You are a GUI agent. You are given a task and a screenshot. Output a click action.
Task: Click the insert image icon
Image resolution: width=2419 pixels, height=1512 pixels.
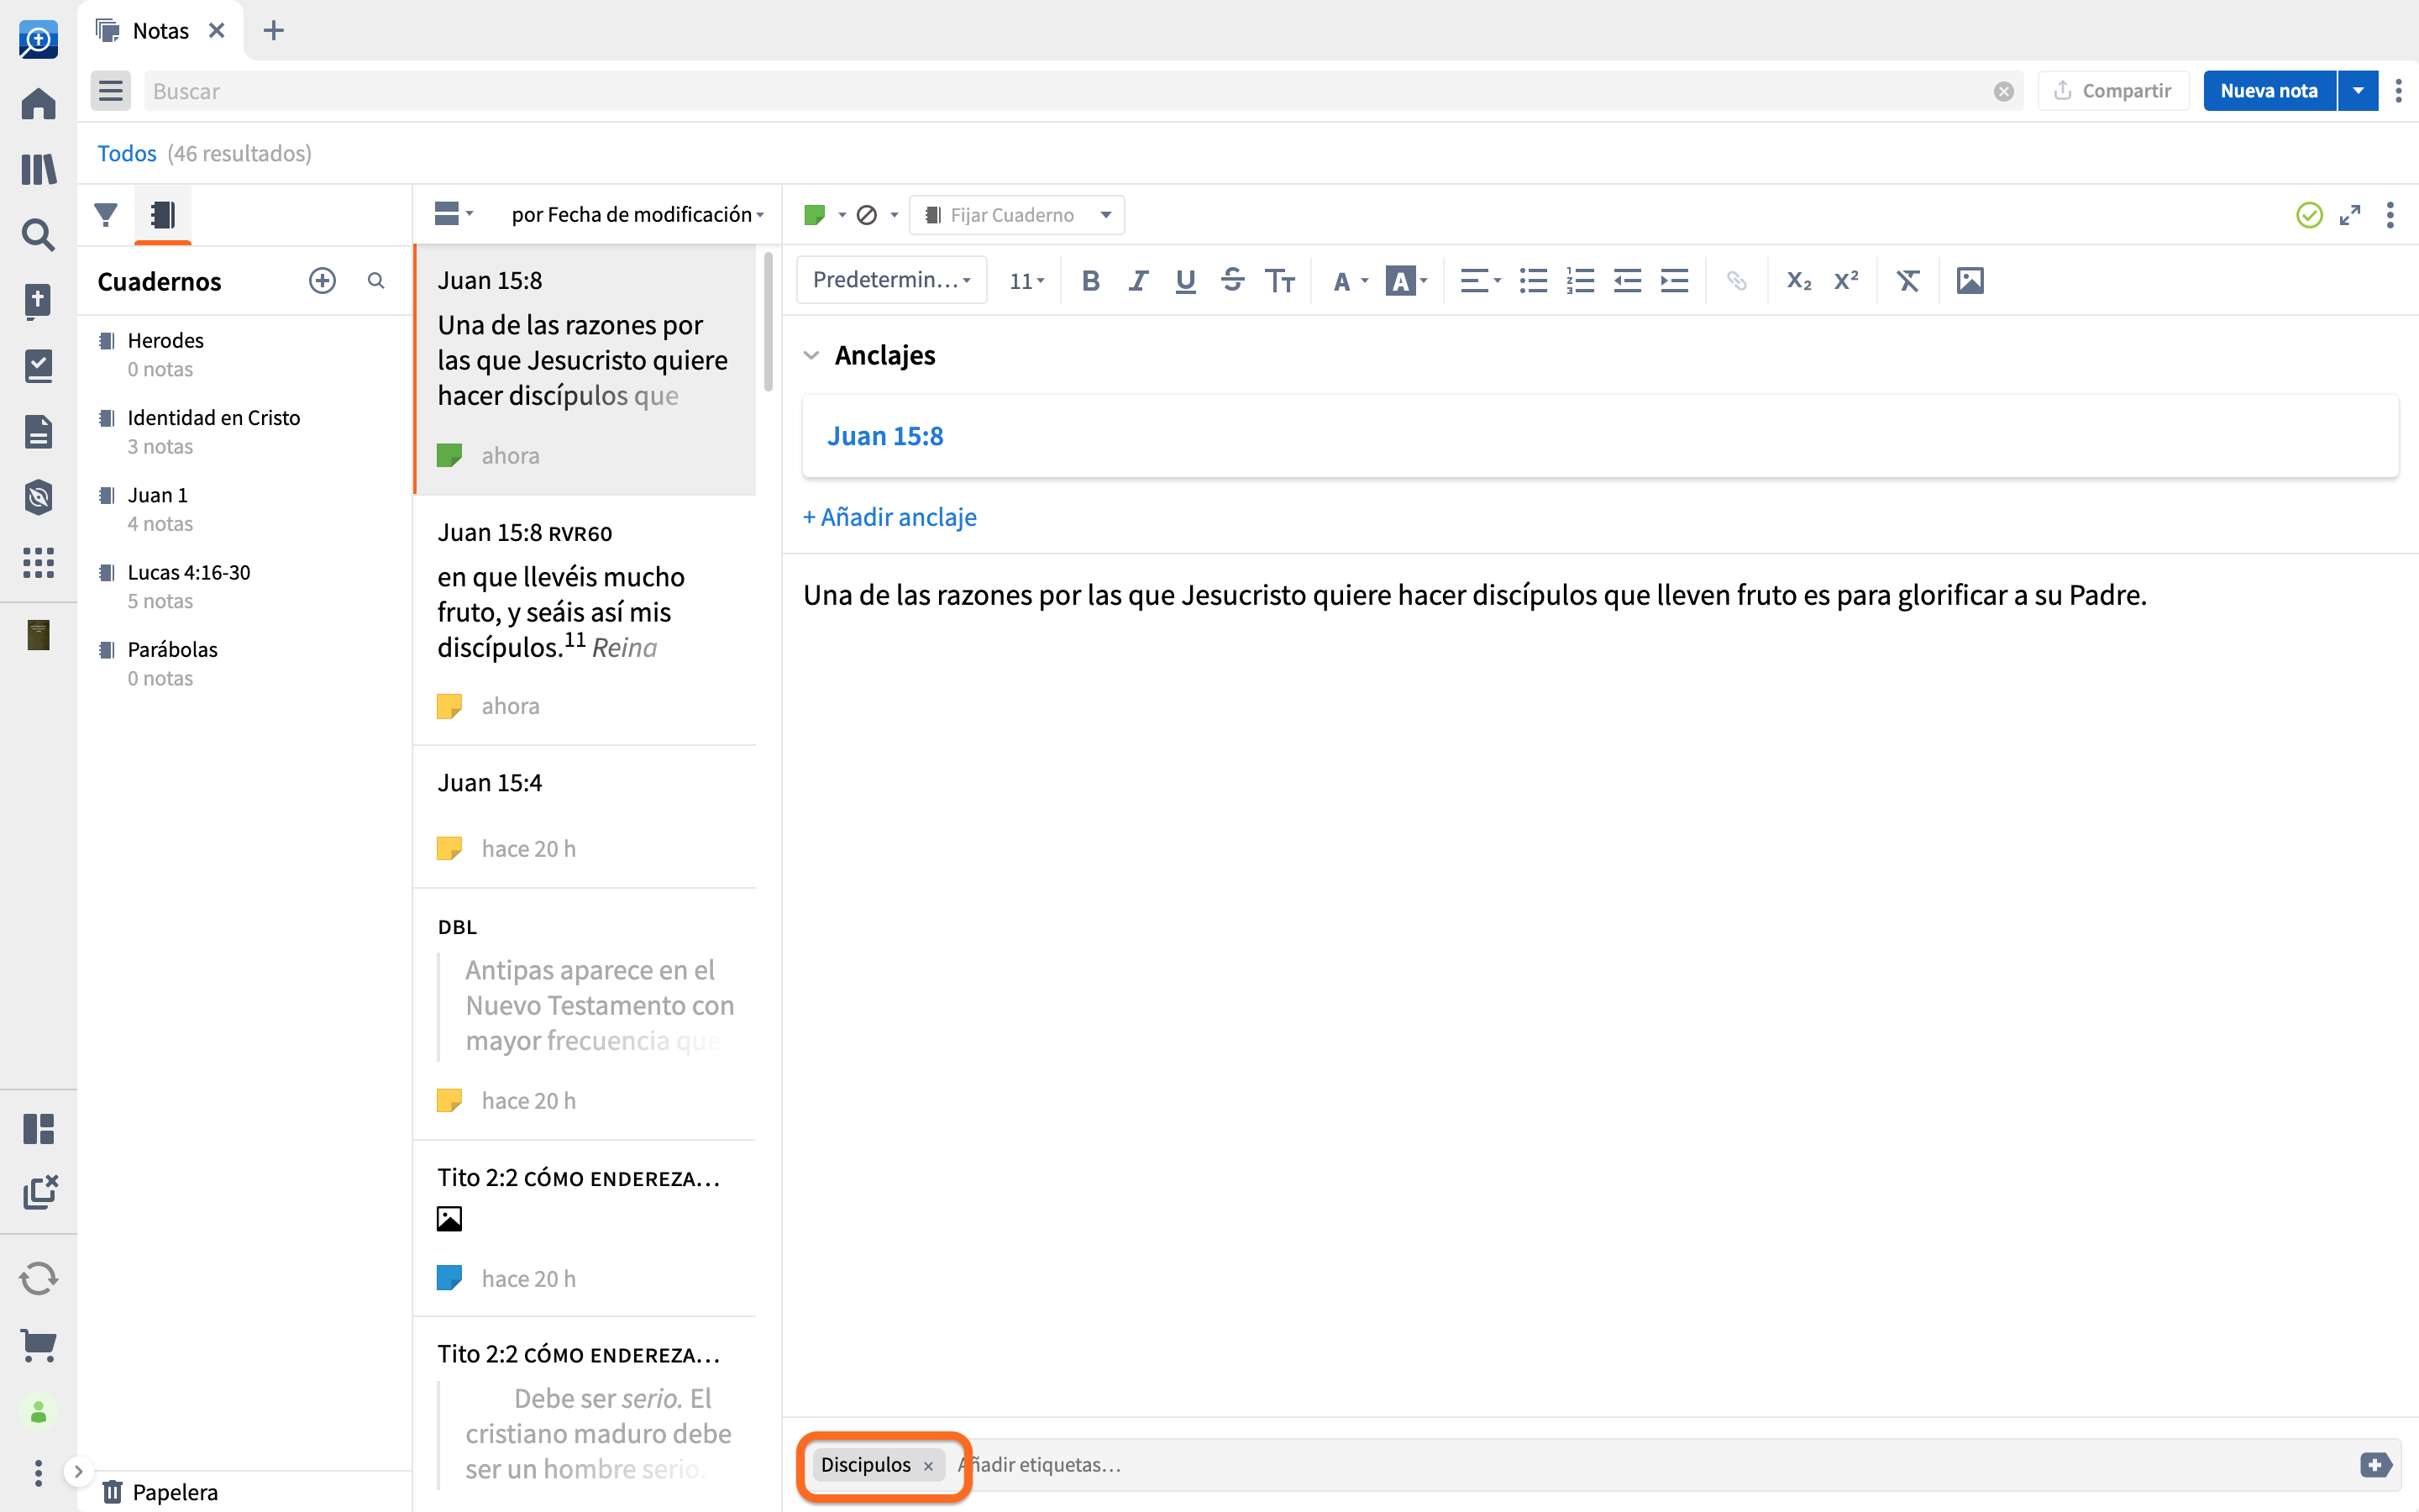tap(1969, 281)
